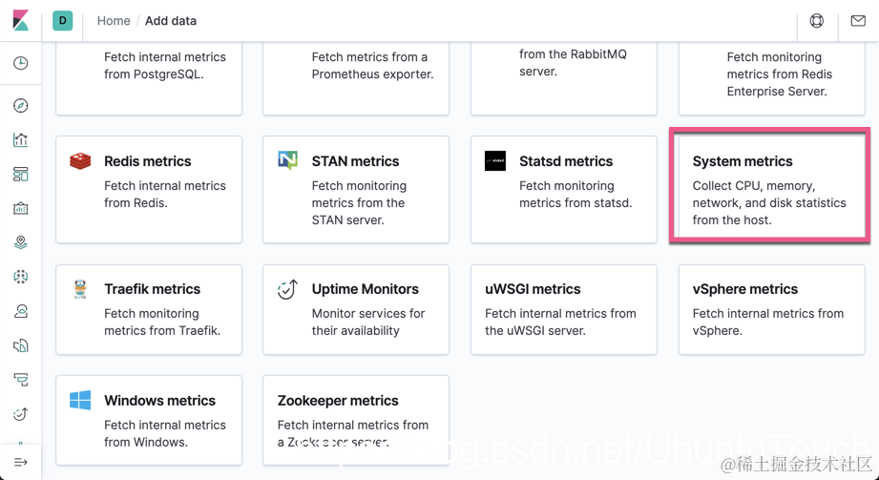Open the Redis metrics card

149,189
